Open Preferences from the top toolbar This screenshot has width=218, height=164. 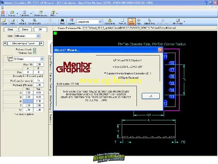tap(40, 13)
